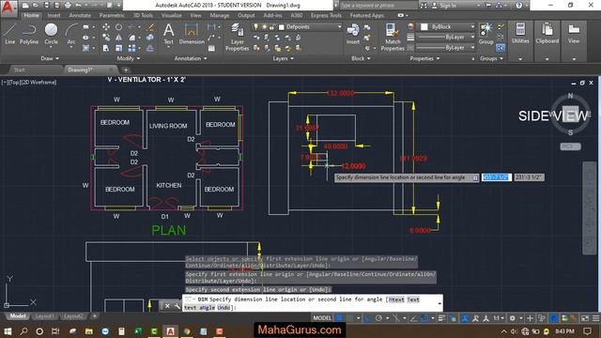Expand the Modify panel
601x338 pixels.
(x=129, y=58)
